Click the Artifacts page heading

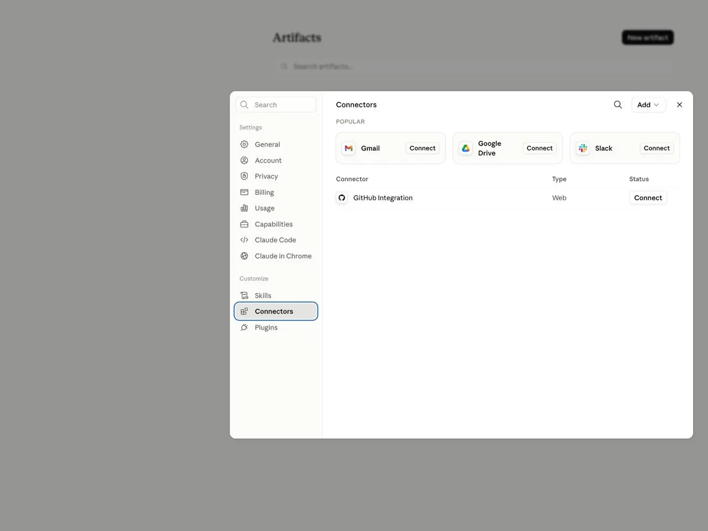tap(297, 38)
